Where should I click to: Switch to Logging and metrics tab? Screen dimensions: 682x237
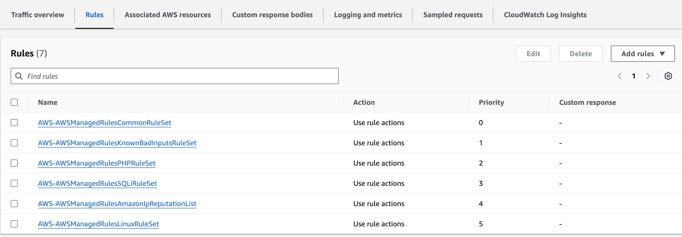point(368,15)
